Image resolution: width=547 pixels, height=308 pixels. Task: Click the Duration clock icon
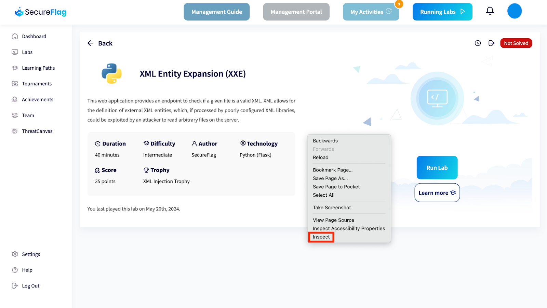point(98,144)
